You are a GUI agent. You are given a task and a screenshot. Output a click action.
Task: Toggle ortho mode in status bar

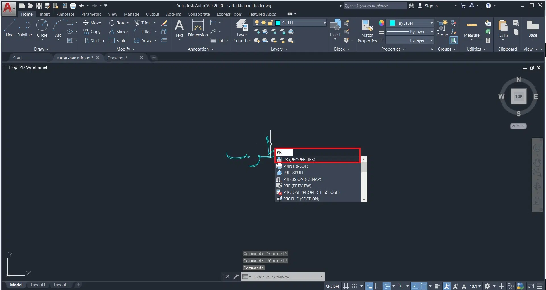378,286
